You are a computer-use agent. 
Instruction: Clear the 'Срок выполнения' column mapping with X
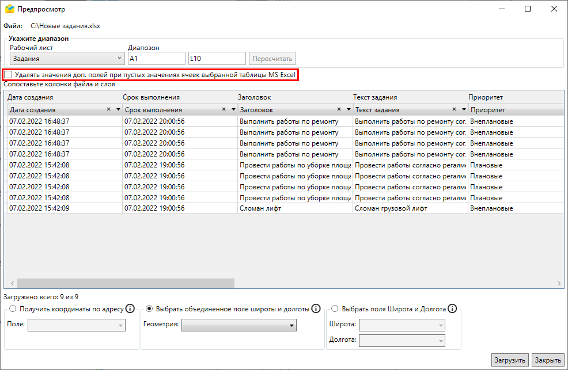coord(224,109)
